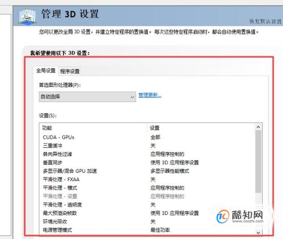Select the CUDA - GPUs row
This screenshot has width=283, height=239.
[147, 138]
